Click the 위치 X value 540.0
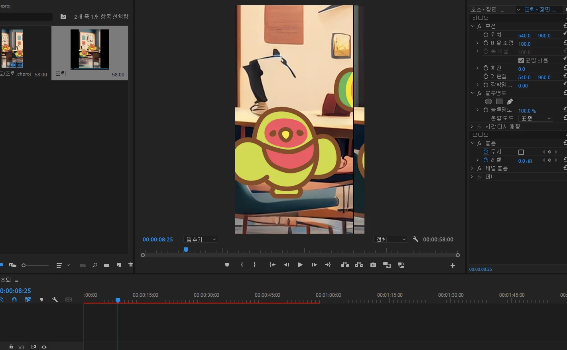 point(524,35)
